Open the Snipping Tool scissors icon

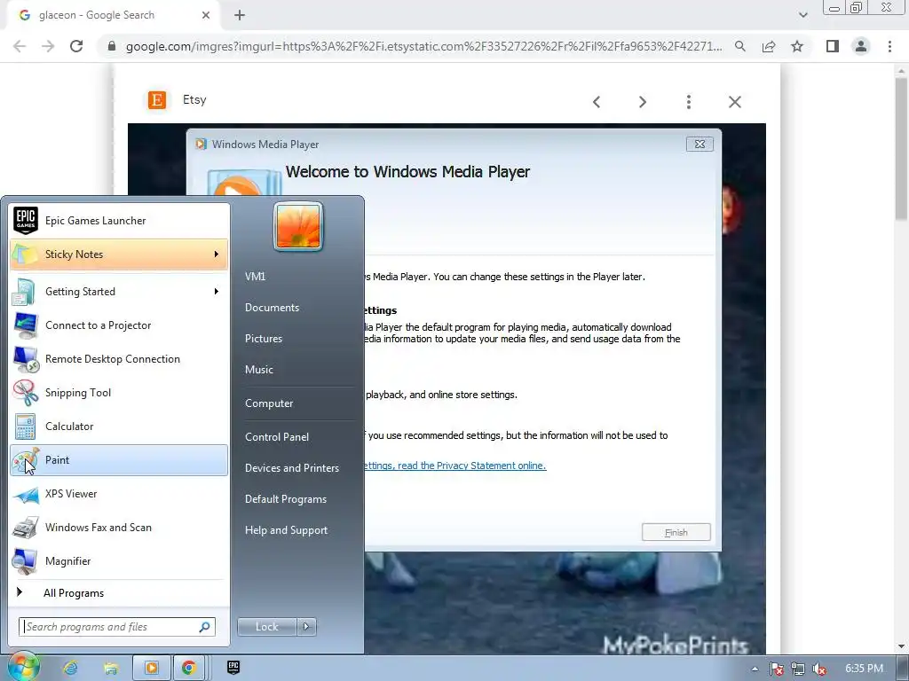tap(26, 393)
